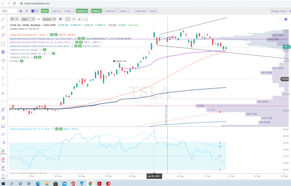
Task: Open the Daily timeframe dropdown
Action: (x=28, y=19)
